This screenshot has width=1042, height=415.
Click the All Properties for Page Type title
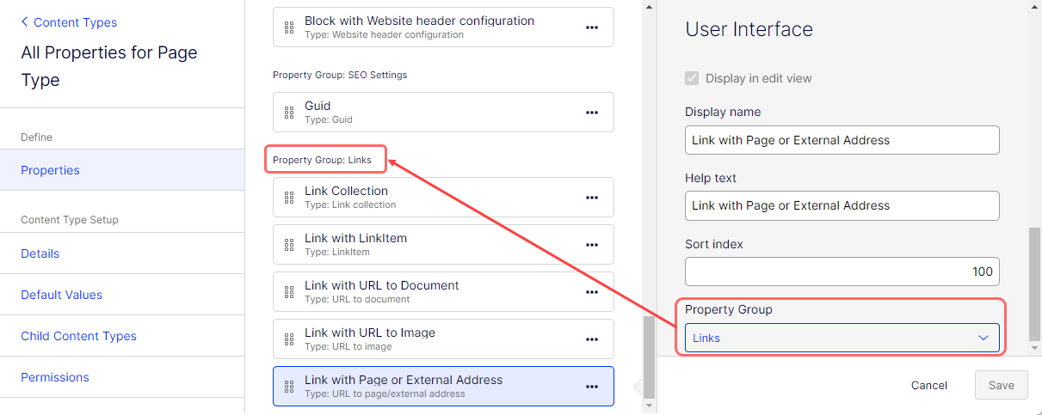click(x=109, y=66)
